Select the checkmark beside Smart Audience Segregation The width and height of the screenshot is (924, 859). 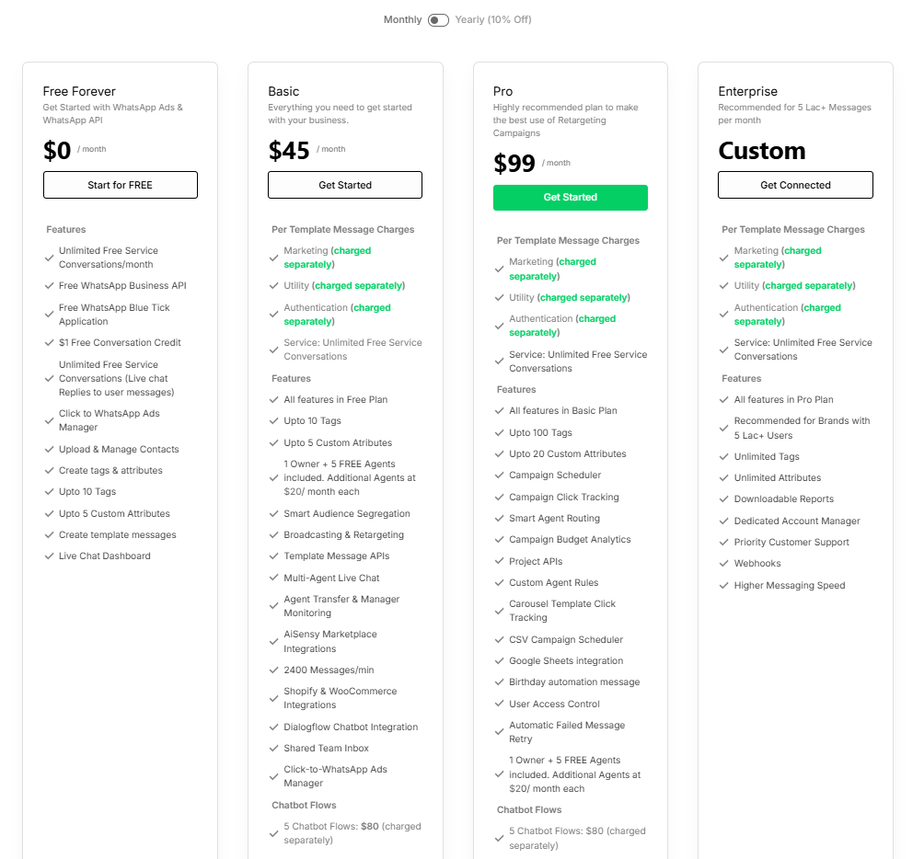point(273,513)
